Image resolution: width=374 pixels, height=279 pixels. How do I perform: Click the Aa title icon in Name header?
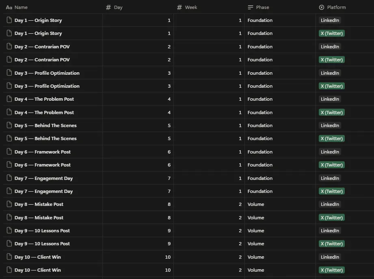pyautogui.click(x=9, y=7)
